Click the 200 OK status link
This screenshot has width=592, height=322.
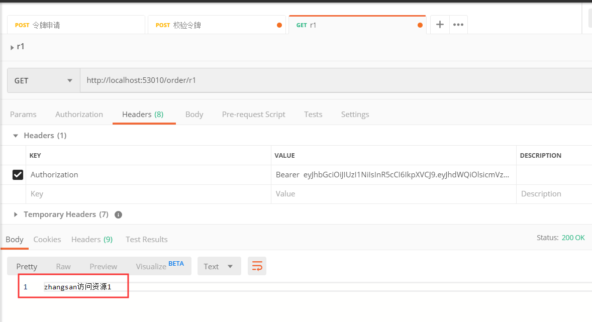pos(573,237)
